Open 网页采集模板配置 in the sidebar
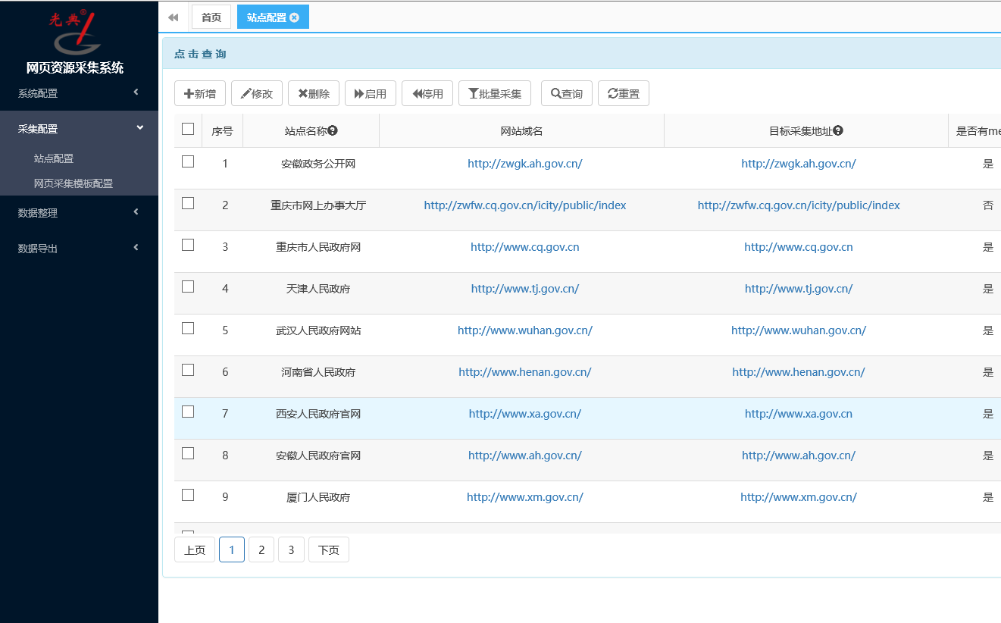Image resolution: width=1001 pixels, height=623 pixels. (74, 183)
